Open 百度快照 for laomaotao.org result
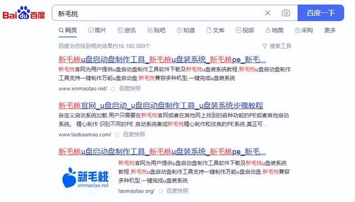Viewport: 355px width, 202px height. click(x=177, y=191)
